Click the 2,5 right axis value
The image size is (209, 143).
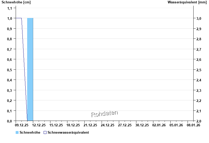tap(199, 70)
